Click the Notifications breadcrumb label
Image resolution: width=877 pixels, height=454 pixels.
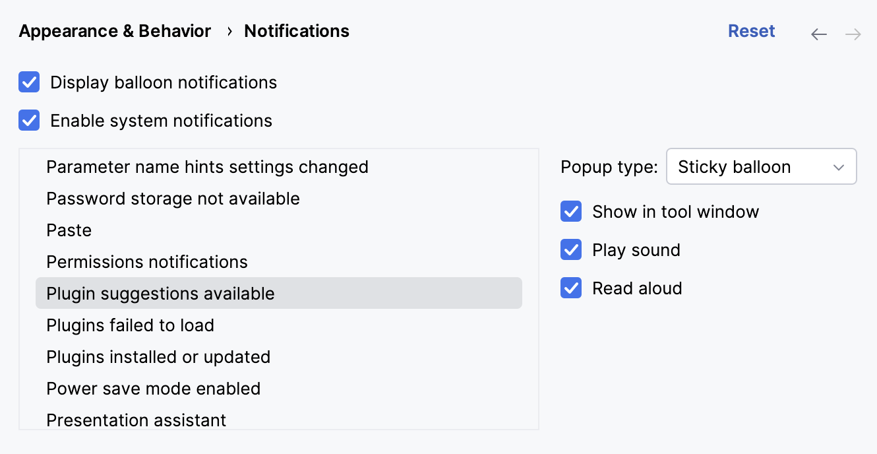296,31
